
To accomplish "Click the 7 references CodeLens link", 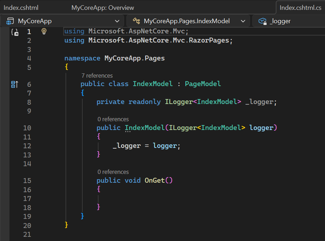I will 97,75.
